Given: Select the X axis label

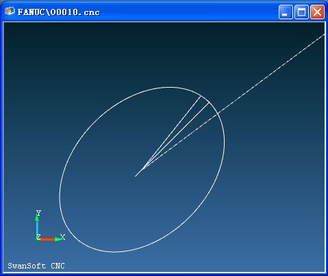Looking at the screenshot, I should pos(62,237).
